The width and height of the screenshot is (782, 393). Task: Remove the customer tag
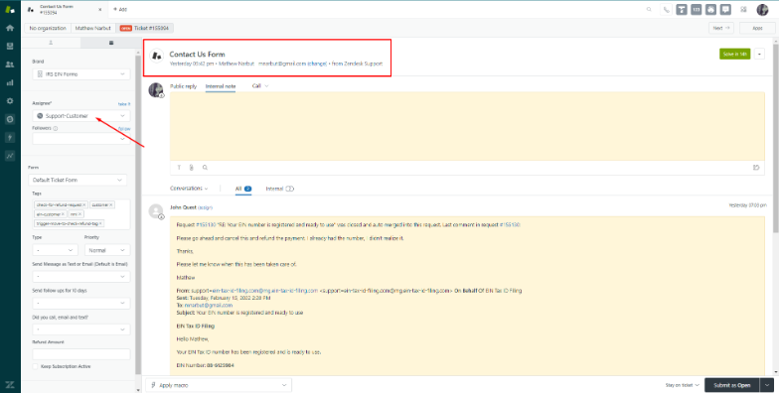click(x=111, y=204)
